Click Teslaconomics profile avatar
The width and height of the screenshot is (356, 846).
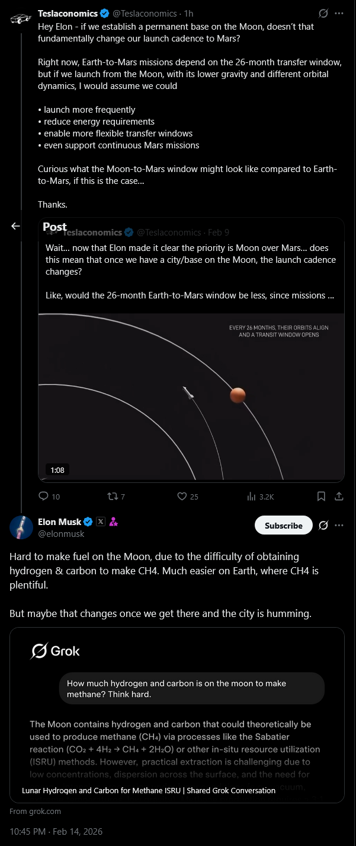click(21, 19)
